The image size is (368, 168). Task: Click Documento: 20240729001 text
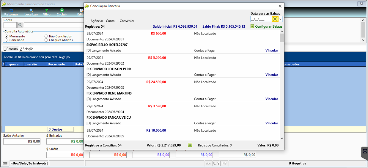point(105,39)
